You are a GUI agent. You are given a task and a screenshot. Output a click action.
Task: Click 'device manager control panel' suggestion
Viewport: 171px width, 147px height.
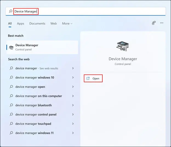tap(36, 114)
